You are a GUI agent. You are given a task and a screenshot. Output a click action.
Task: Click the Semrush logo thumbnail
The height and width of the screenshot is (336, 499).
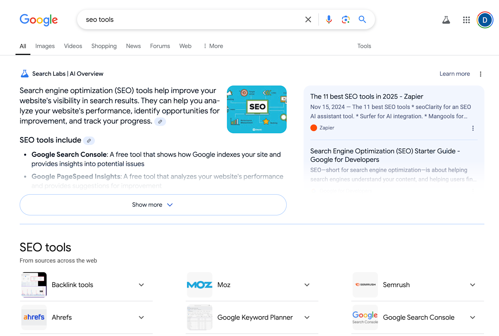[x=365, y=285]
